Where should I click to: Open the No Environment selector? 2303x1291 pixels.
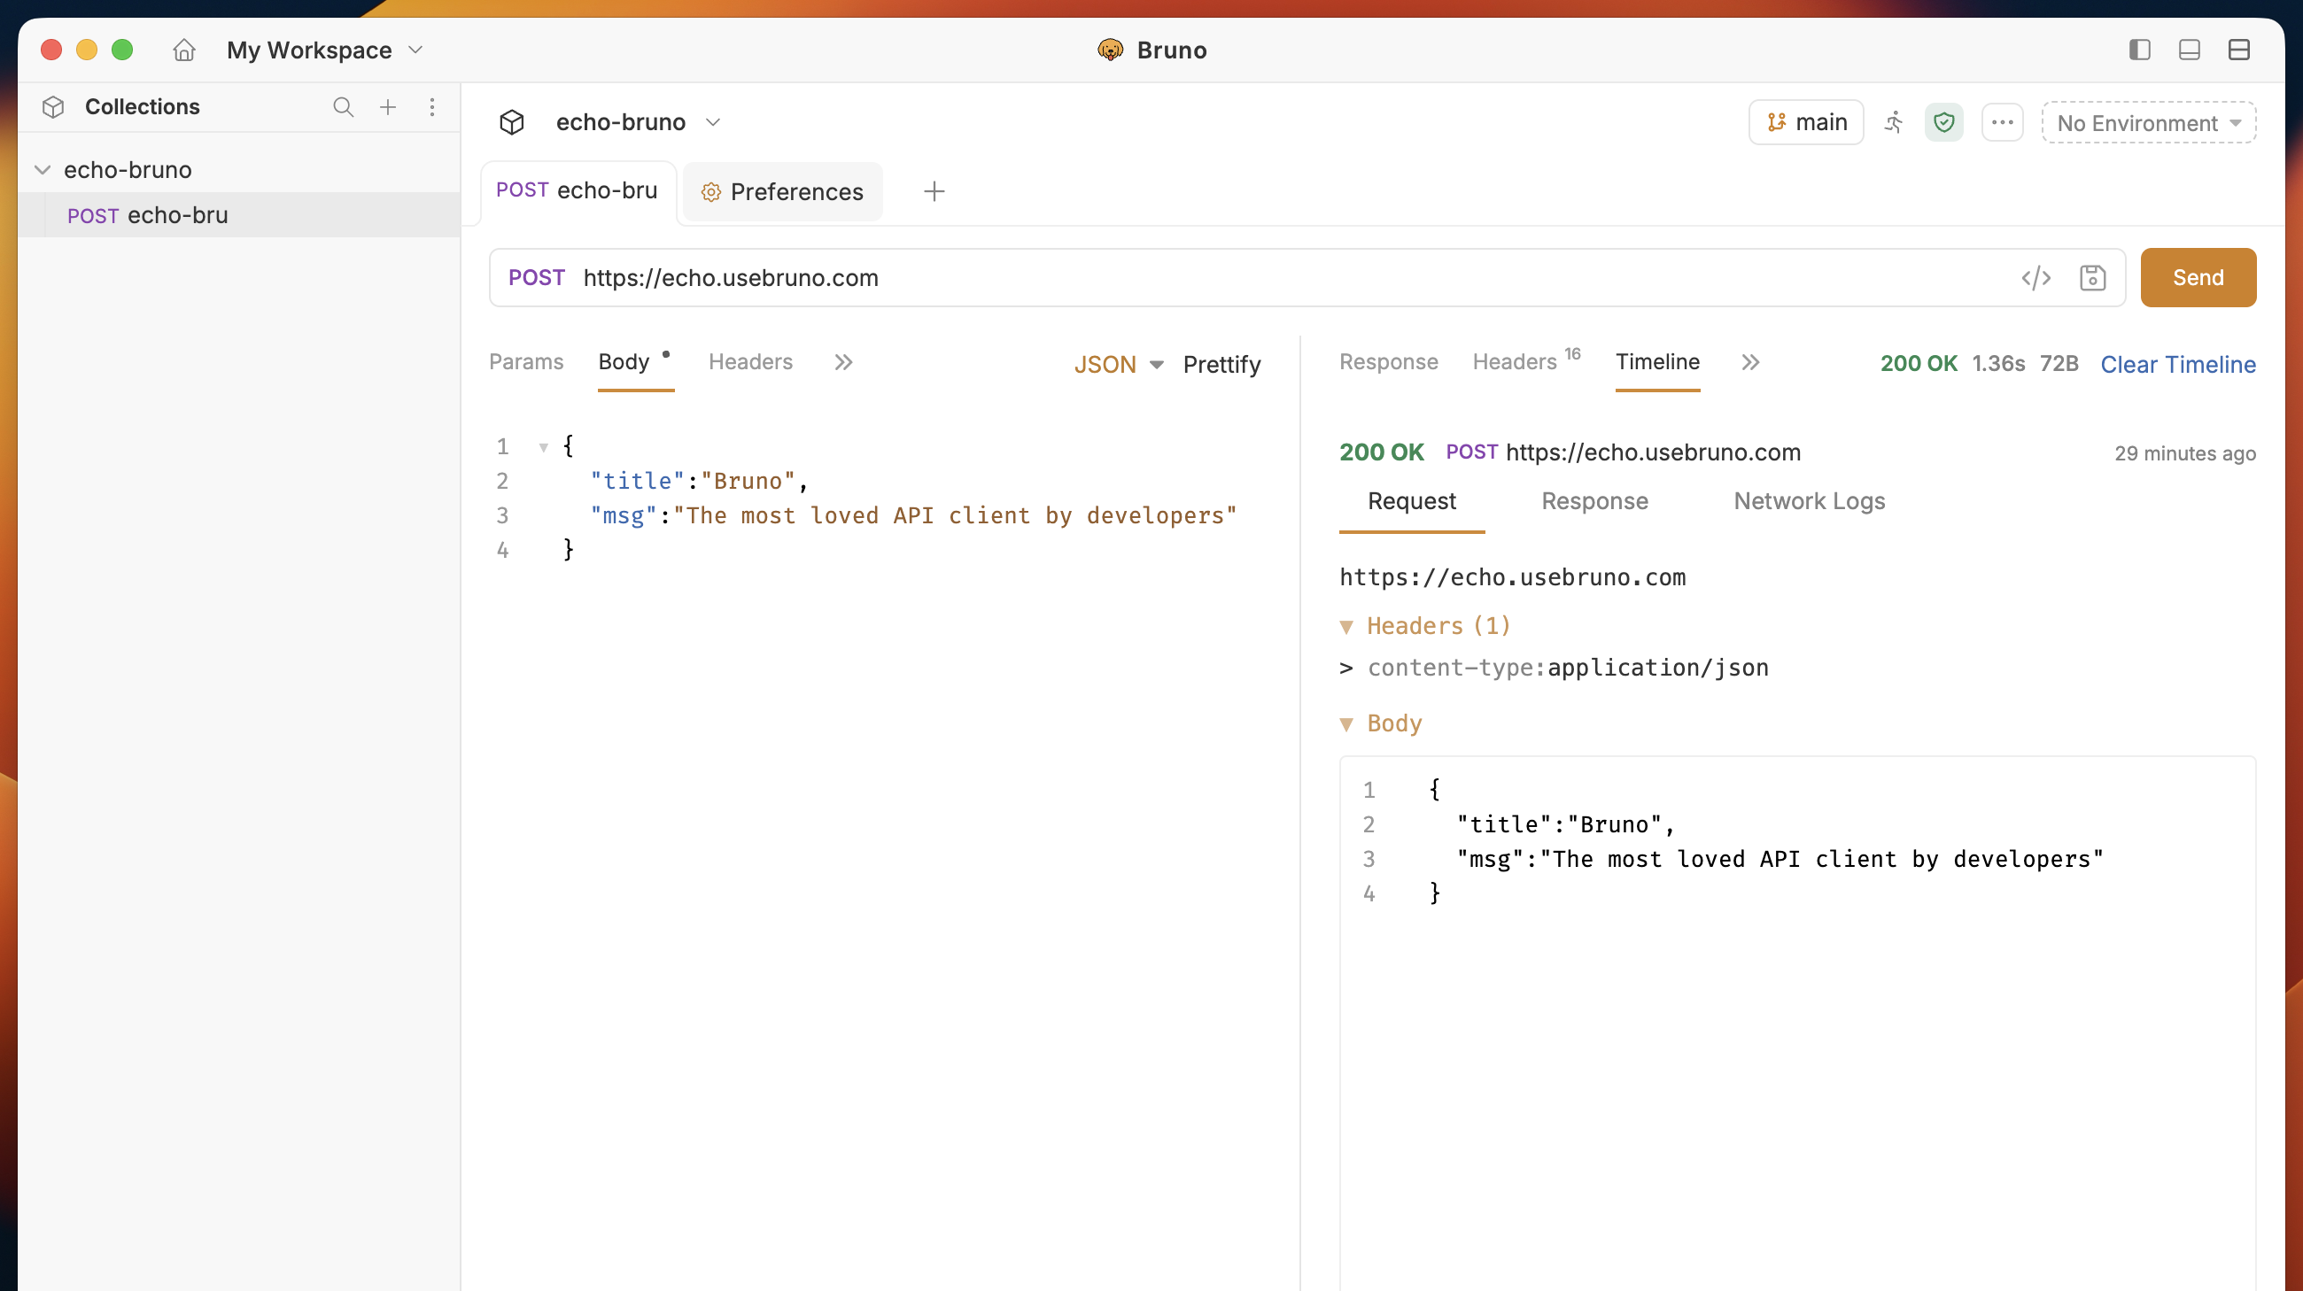tap(2147, 122)
